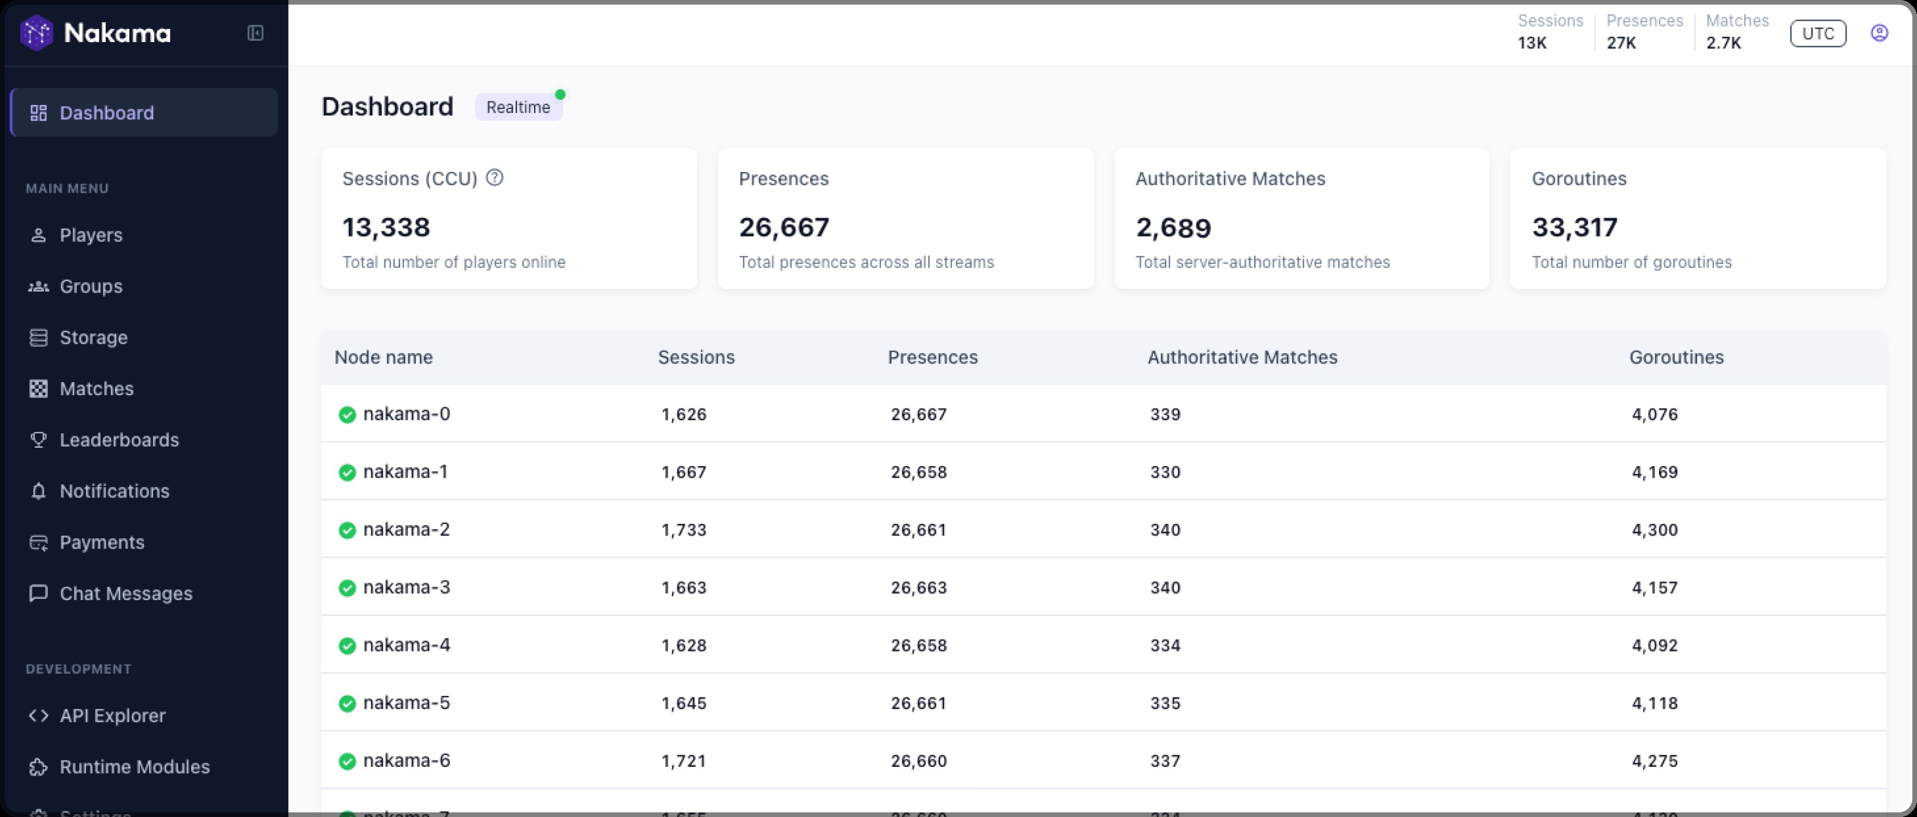The image size is (1917, 817).
Task: Click the green status check for nakama-2
Action: pyautogui.click(x=347, y=530)
